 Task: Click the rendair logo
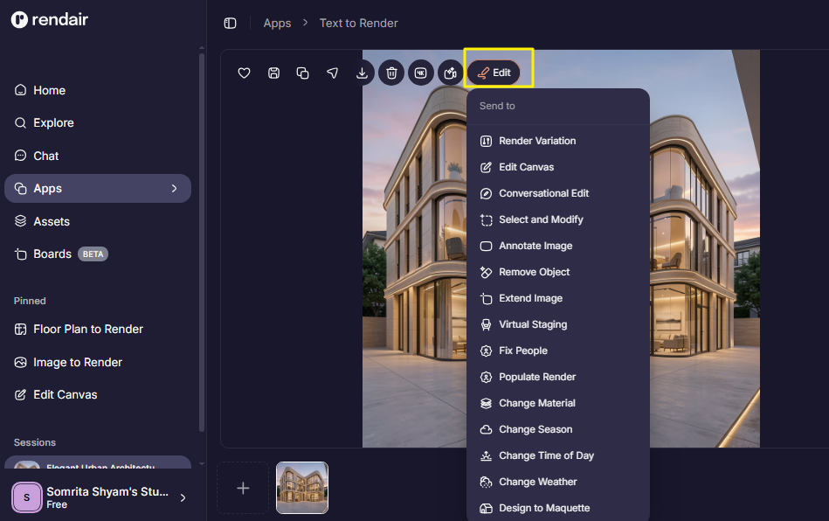pyautogui.click(x=50, y=19)
